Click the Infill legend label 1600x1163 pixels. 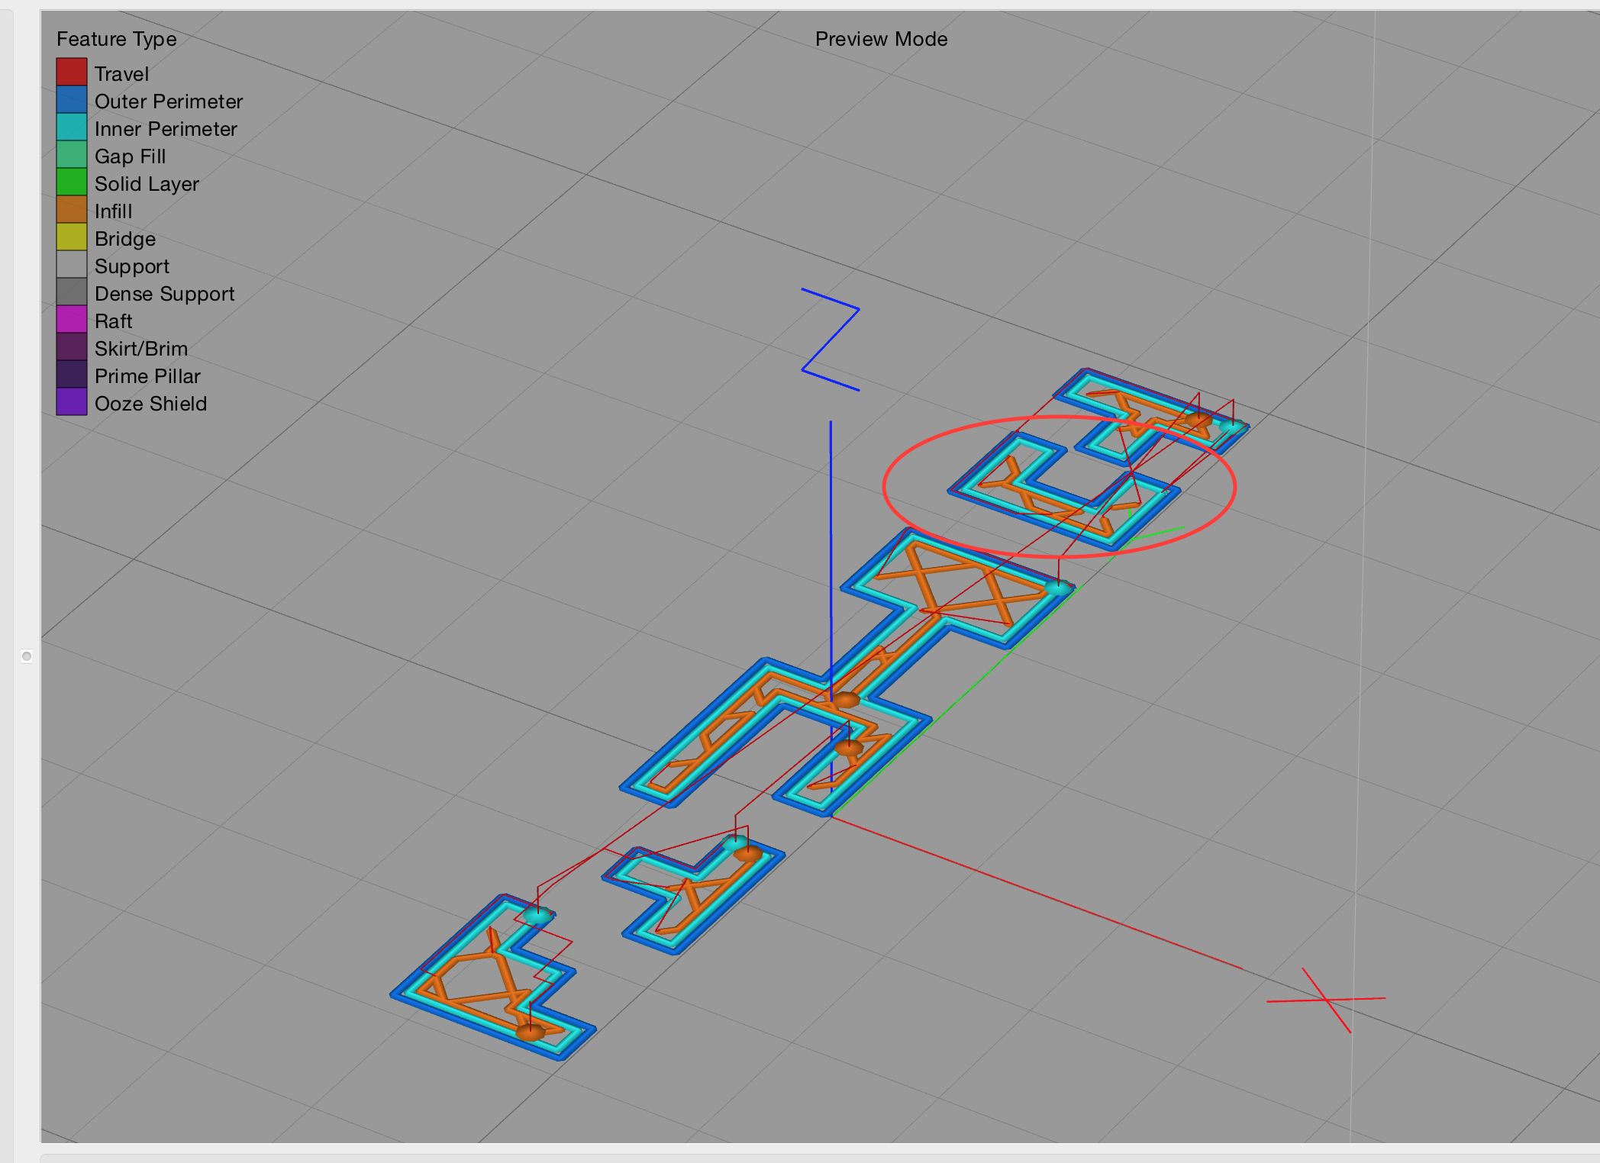tap(113, 211)
